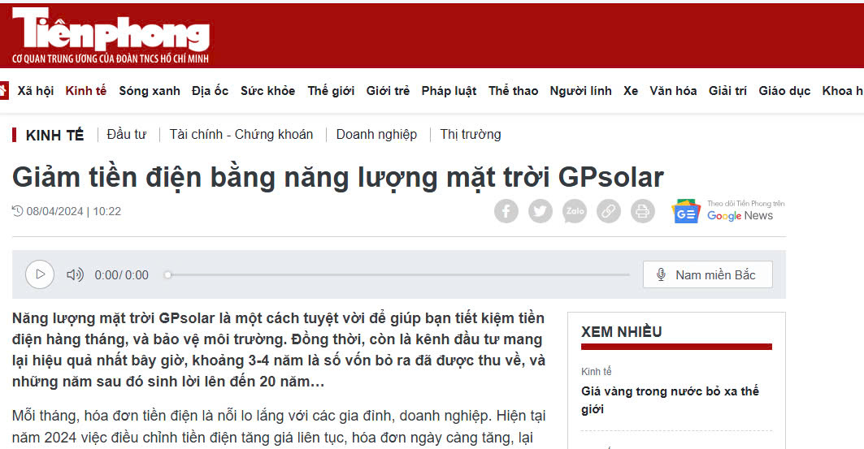Print the article using printer icon

click(x=642, y=212)
